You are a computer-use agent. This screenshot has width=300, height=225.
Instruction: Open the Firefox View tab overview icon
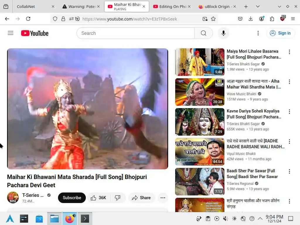(6, 6)
